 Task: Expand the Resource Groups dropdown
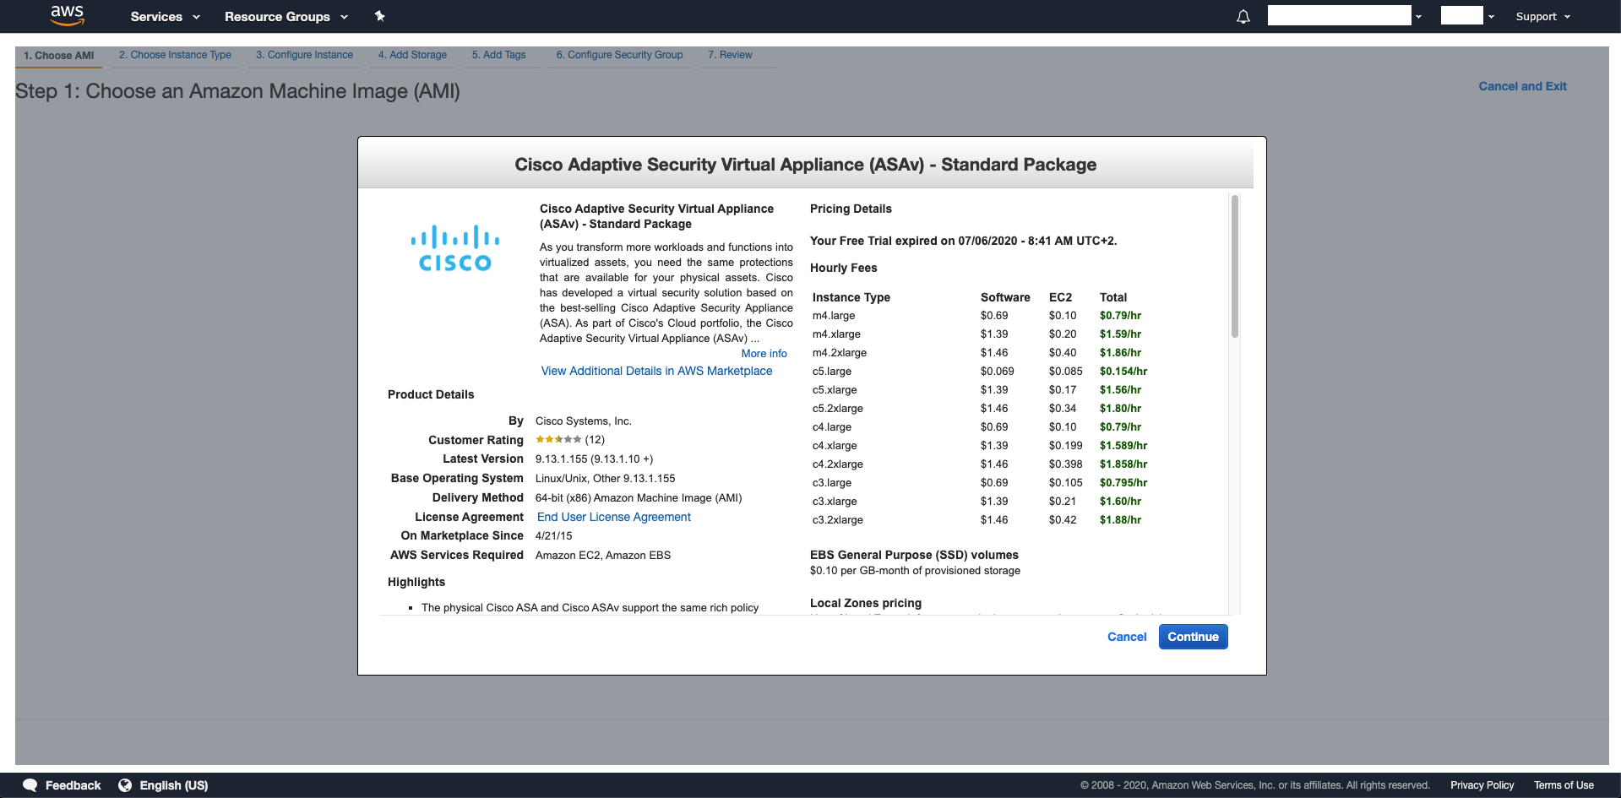pos(286,17)
